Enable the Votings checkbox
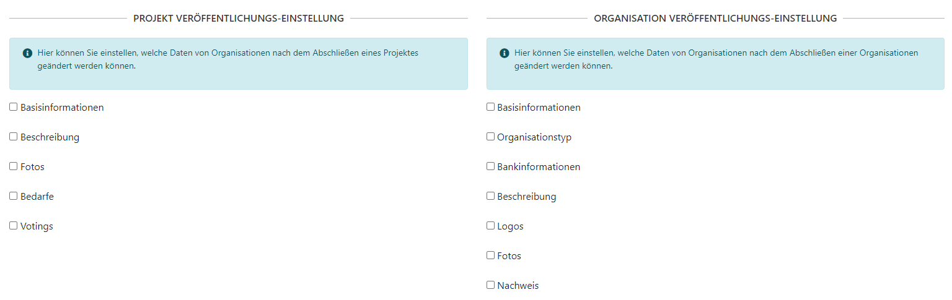The width and height of the screenshot is (952, 300). point(14,226)
